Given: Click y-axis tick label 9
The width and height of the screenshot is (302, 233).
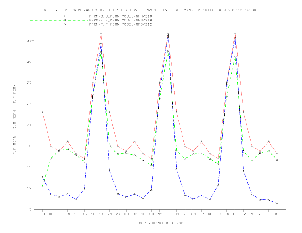Looking at the screenshot, I should click(x=30, y=209).
